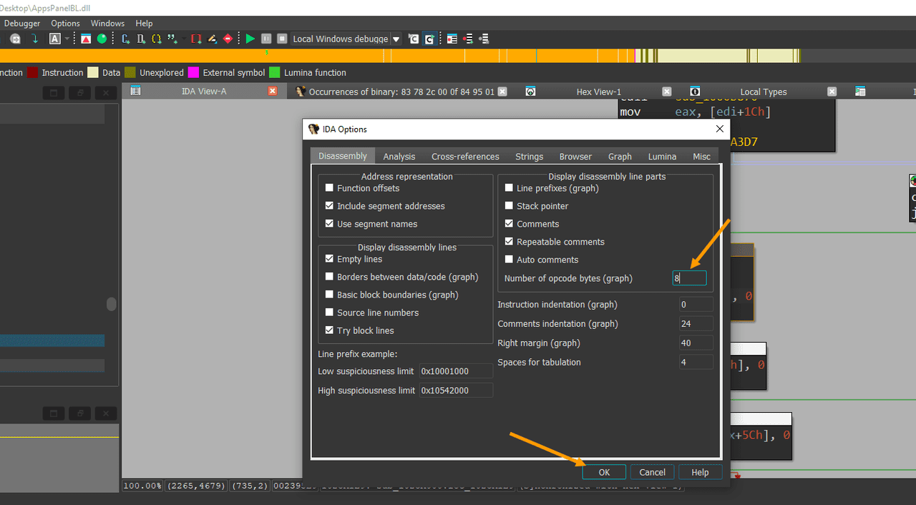Start the process with green play icon

250,39
